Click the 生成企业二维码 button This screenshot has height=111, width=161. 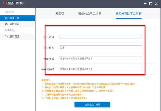pos(92,105)
